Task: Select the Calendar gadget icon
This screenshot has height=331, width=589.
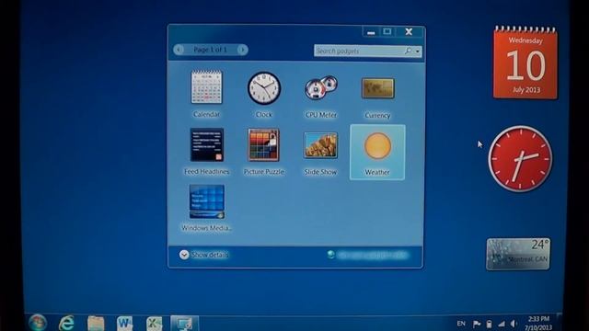Action: coord(206,87)
